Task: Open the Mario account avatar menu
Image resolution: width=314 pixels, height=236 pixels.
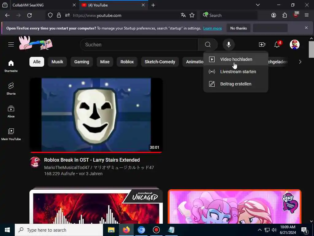Action: click(295, 44)
